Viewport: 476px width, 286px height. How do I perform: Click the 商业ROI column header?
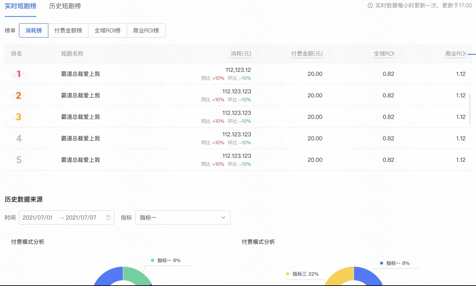[x=455, y=54]
